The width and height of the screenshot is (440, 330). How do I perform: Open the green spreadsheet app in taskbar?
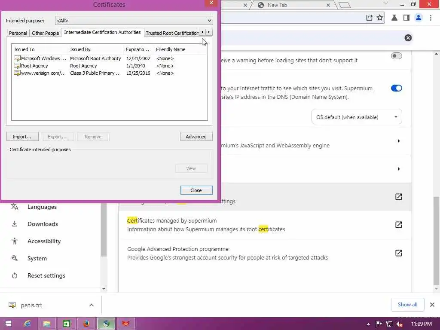67,324
